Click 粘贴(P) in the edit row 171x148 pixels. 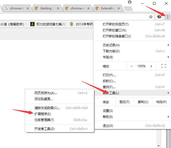(161, 102)
